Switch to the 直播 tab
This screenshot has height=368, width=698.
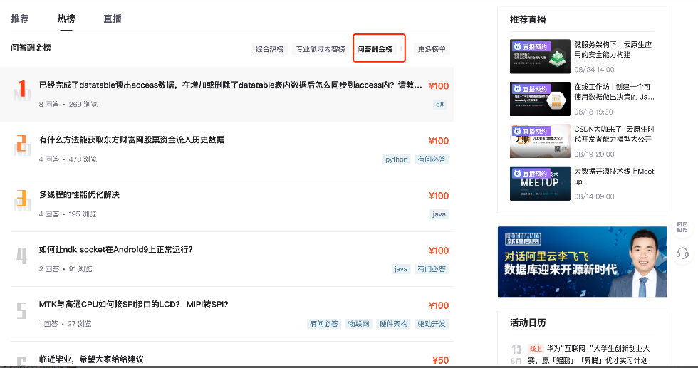pyautogui.click(x=113, y=19)
